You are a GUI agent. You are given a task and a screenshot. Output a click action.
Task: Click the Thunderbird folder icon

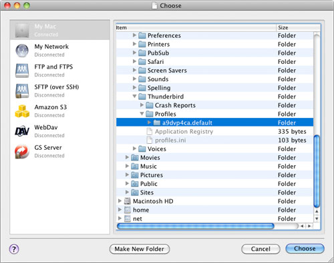[x=142, y=97]
